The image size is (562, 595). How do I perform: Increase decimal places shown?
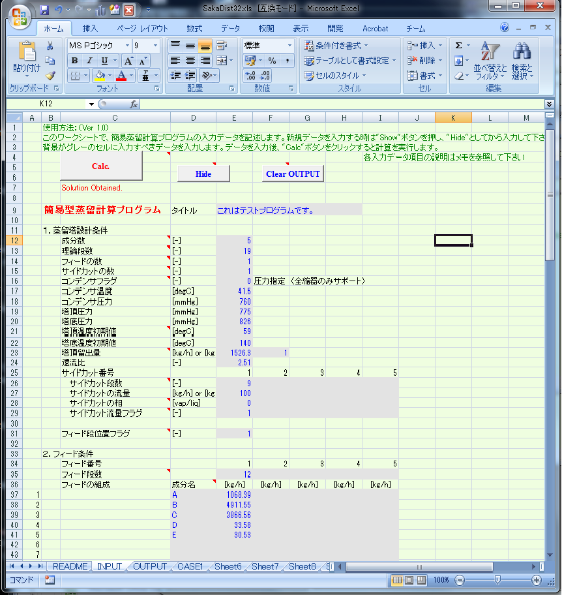250,75
